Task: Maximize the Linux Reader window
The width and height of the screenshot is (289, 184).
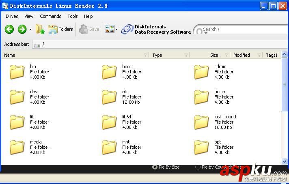Action: [273, 6]
